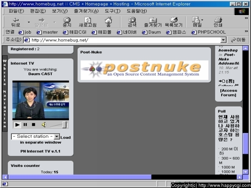The image size is (251, 188).
Task: Click the Back (뒤로) toolbar button
Action: (16, 22)
